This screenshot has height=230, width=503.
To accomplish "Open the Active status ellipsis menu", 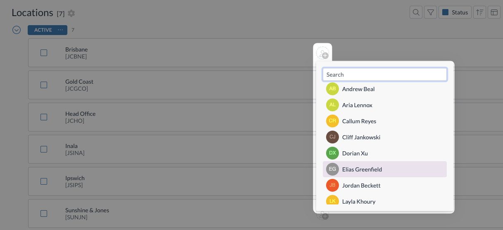I will coord(60,30).
